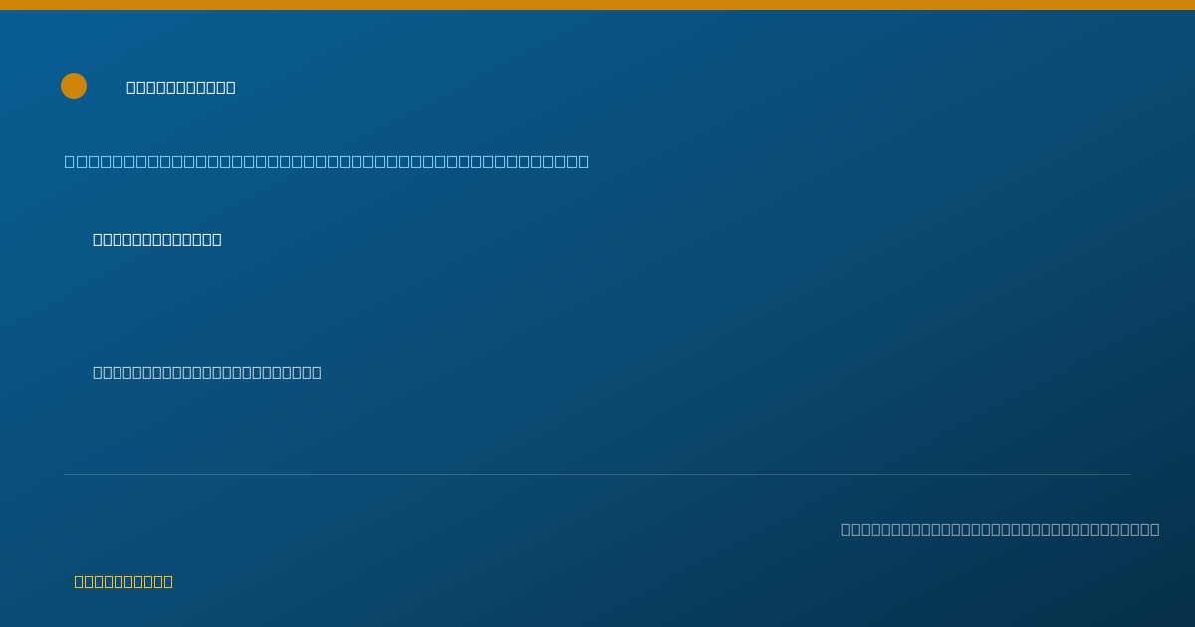Select the white title text beside the orange circle
The width and height of the screenshot is (1195, 627).
click(x=181, y=87)
